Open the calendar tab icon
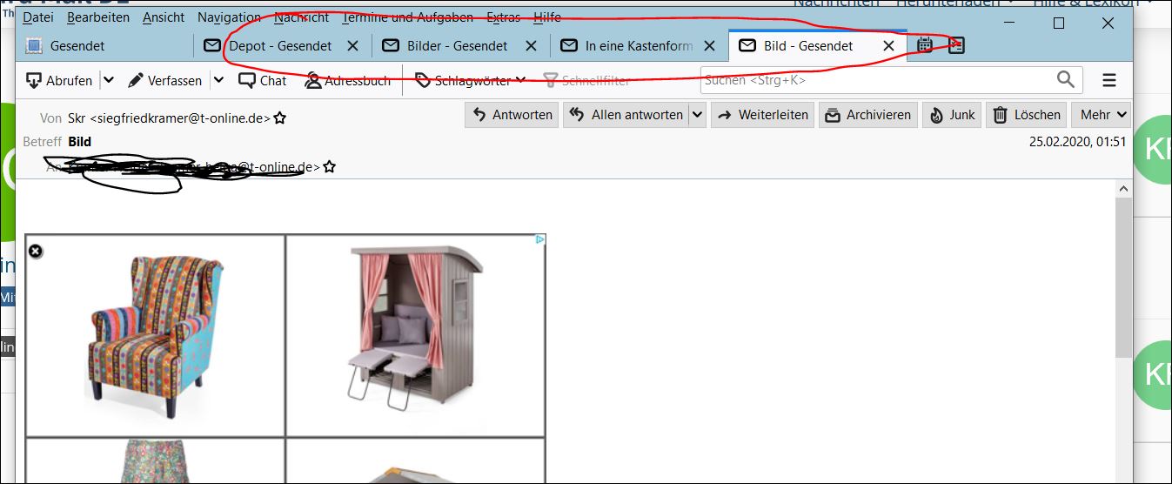The image size is (1172, 484). pos(925,45)
